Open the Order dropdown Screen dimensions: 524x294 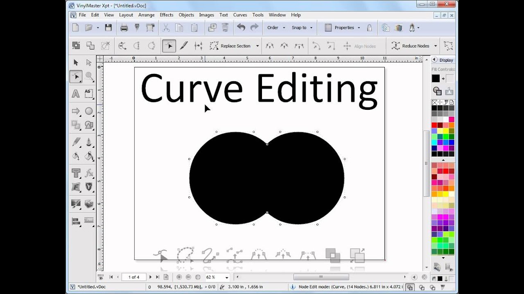pos(276,28)
